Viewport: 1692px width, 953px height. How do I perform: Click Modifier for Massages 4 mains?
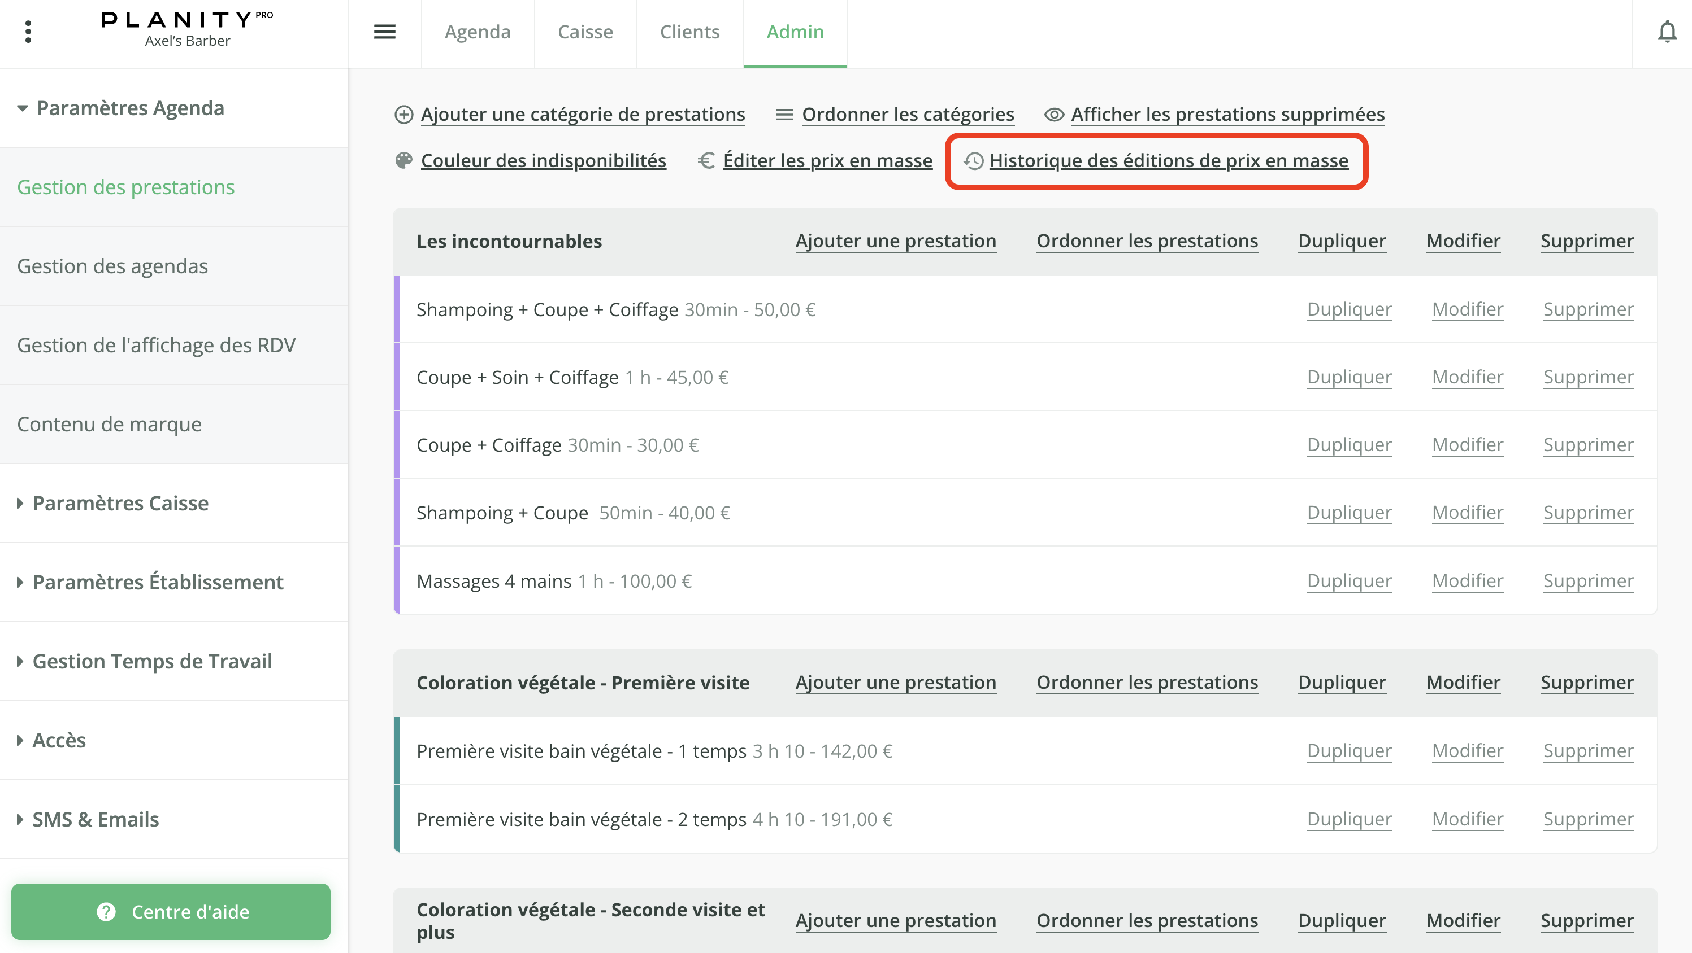(x=1467, y=580)
